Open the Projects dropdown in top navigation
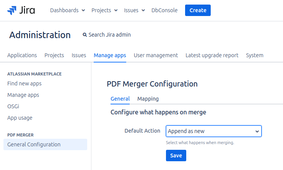This screenshot has height=170, width=283. 104,10
